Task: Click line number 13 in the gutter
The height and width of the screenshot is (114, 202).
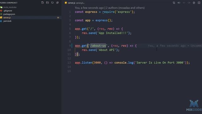Action: click(69, 63)
